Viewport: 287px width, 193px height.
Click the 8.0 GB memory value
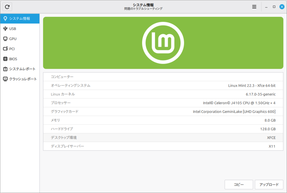[270, 120]
